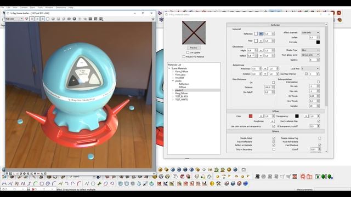Show blue channel in V-Ray frame buffer
351x197 pixels.
[42, 19]
